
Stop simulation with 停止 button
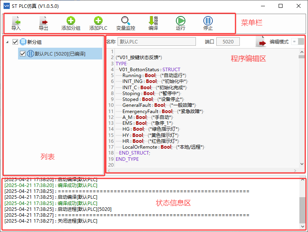(x=208, y=23)
